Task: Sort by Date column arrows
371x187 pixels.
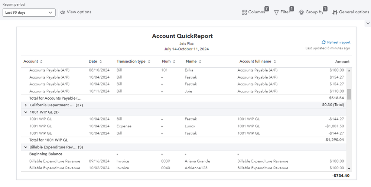Action: coord(101,61)
